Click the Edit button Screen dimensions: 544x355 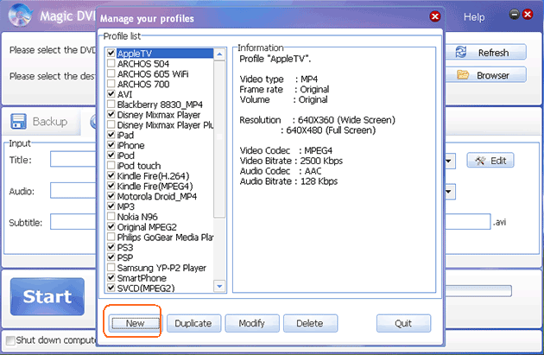(490, 161)
